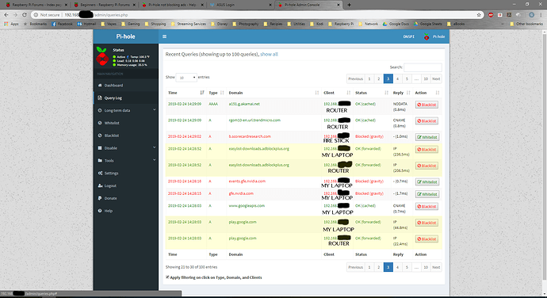This screenshot has width=547, height=298.
Task: Sort by Client column sort icon
Action: tap(349, 93)
